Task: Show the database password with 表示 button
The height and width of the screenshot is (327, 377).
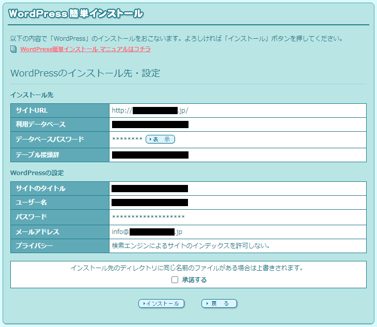Action: pos(161,139)
